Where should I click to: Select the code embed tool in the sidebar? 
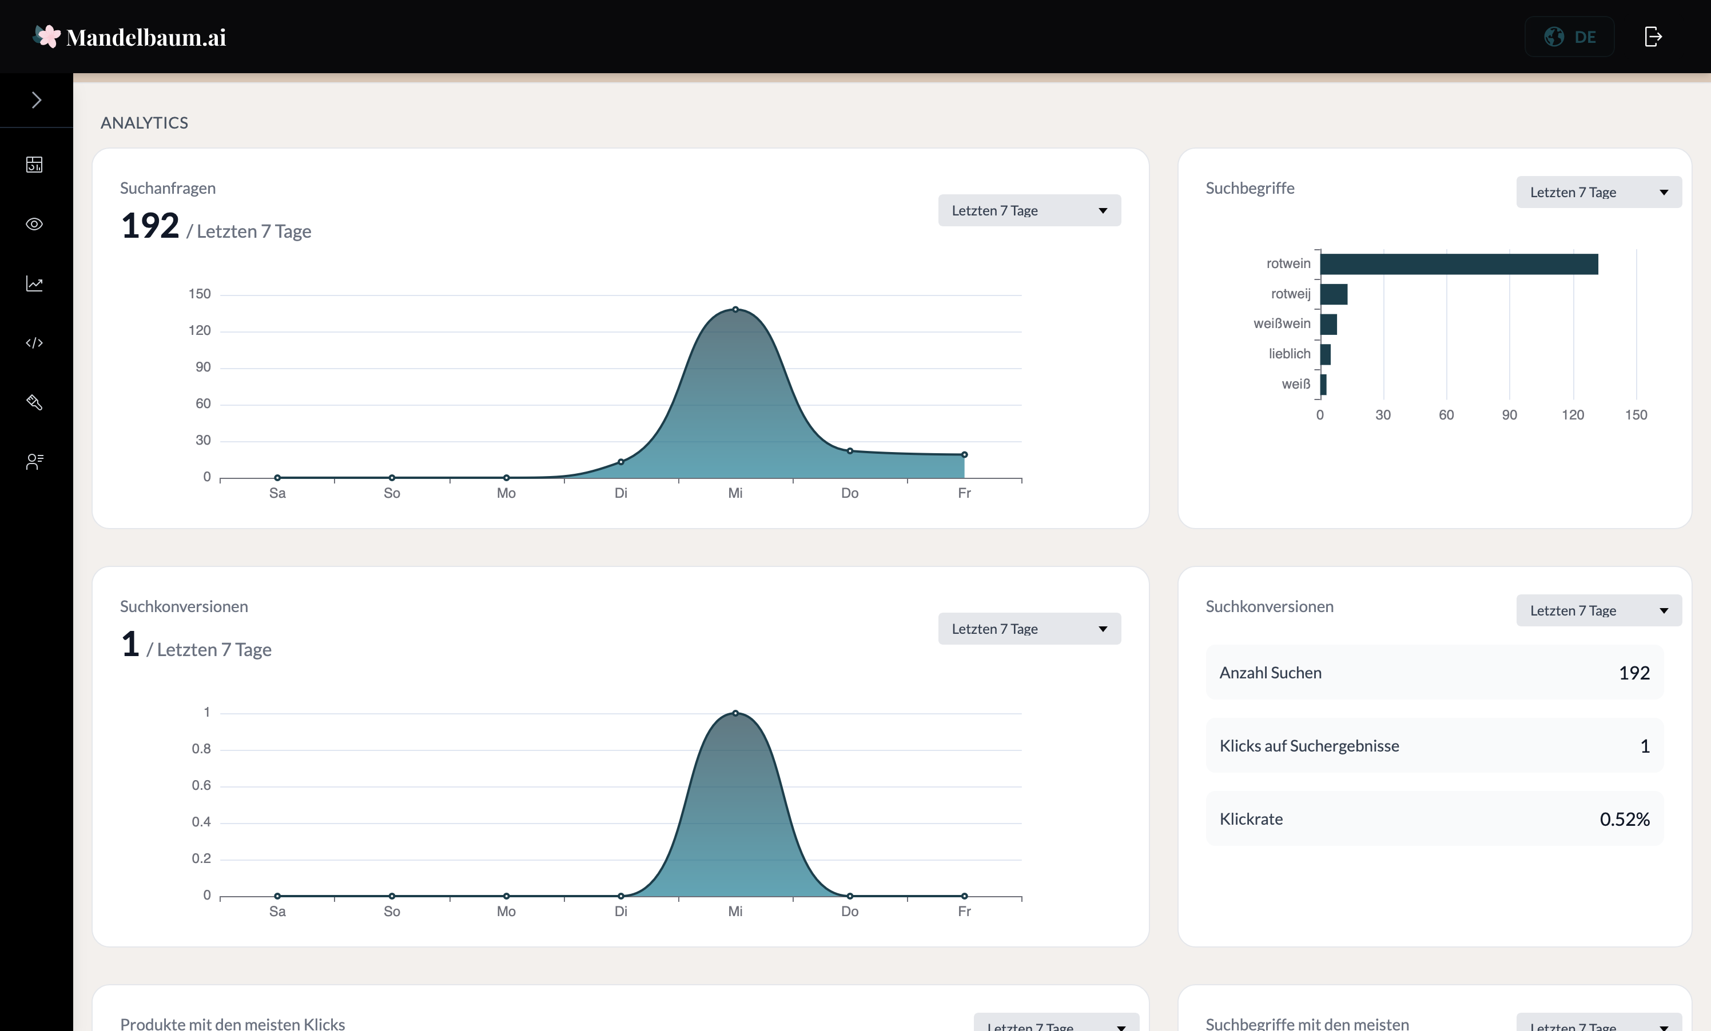point(35,342)
